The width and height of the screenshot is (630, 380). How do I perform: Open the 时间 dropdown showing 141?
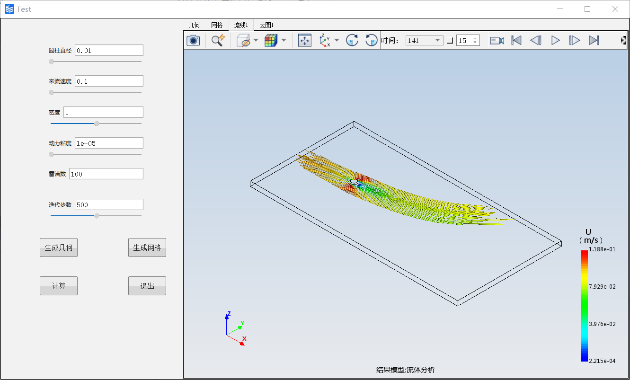424,41
